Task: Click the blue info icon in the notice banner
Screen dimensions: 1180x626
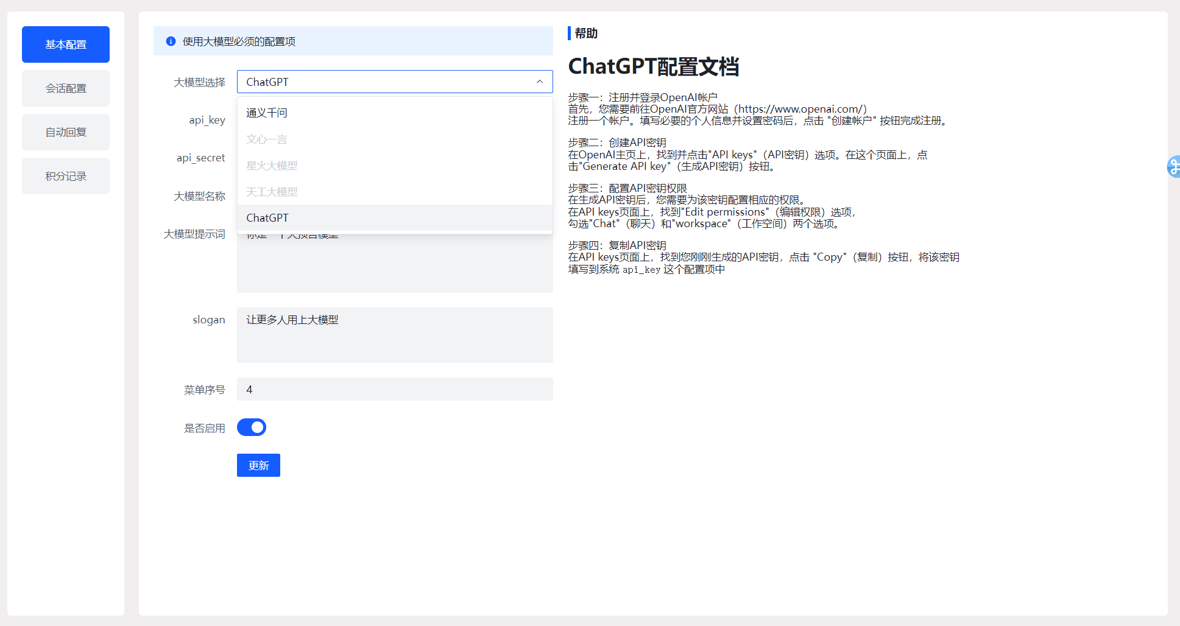Action: point(171,41)
